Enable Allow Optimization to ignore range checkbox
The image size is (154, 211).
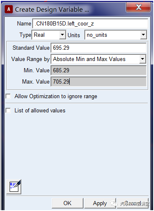pyautogui.click(x=8, y=96)
